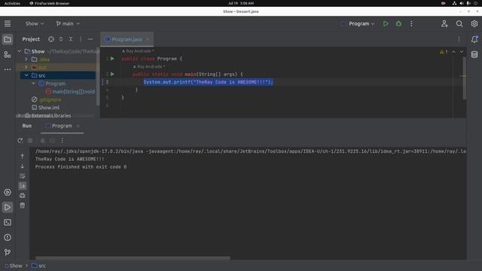The image size is (482, 271).
Task: Open the main hamburger menu
Action: point(8,23)
